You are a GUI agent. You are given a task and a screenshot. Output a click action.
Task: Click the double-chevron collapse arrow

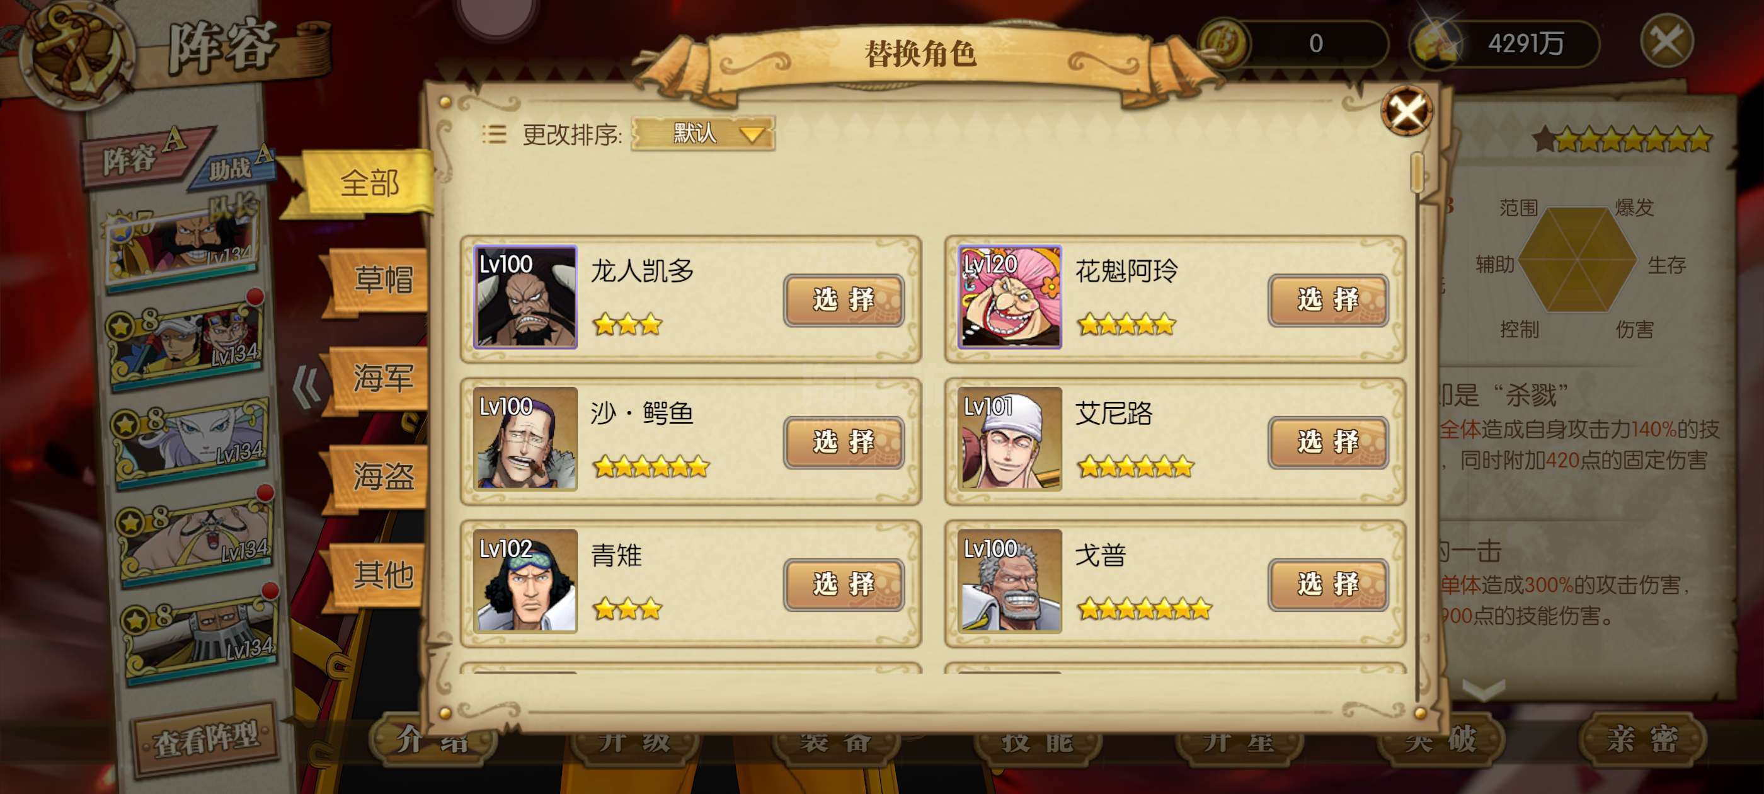pos(306,386)
